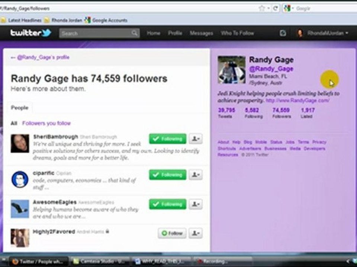View 1,917 Listed stat
The image size is (357, 267).
tap(308, 113)
